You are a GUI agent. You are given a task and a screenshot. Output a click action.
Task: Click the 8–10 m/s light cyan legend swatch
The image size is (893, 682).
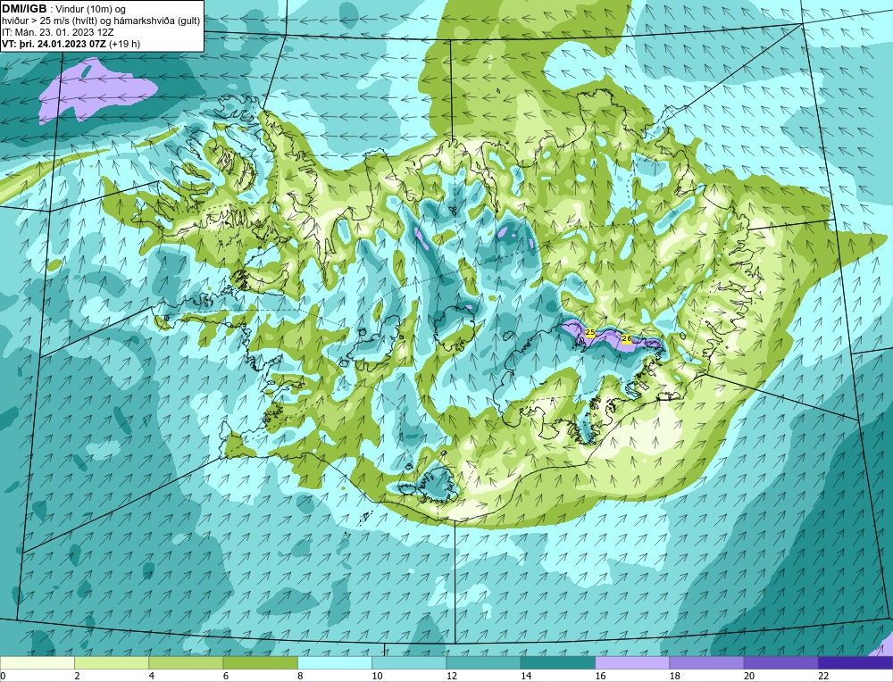[x=335, y=663]
